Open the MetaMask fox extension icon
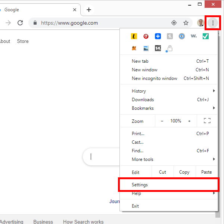 [134, 48]
